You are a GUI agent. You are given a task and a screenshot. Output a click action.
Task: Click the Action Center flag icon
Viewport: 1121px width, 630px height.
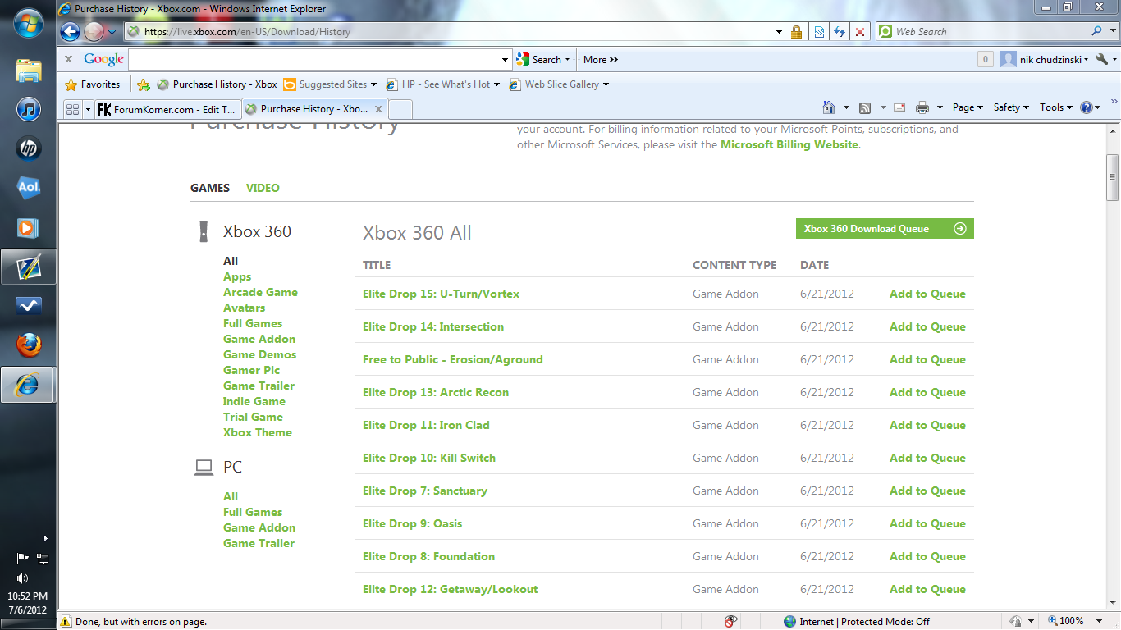(x=23, y=559)
